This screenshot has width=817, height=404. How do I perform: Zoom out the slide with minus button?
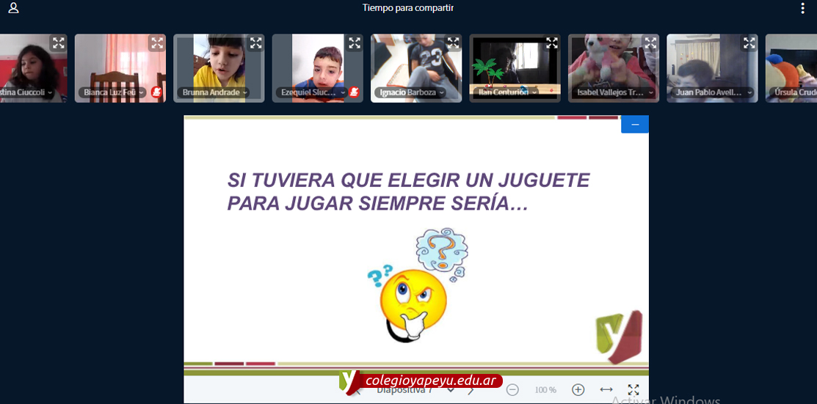[513, 390]
